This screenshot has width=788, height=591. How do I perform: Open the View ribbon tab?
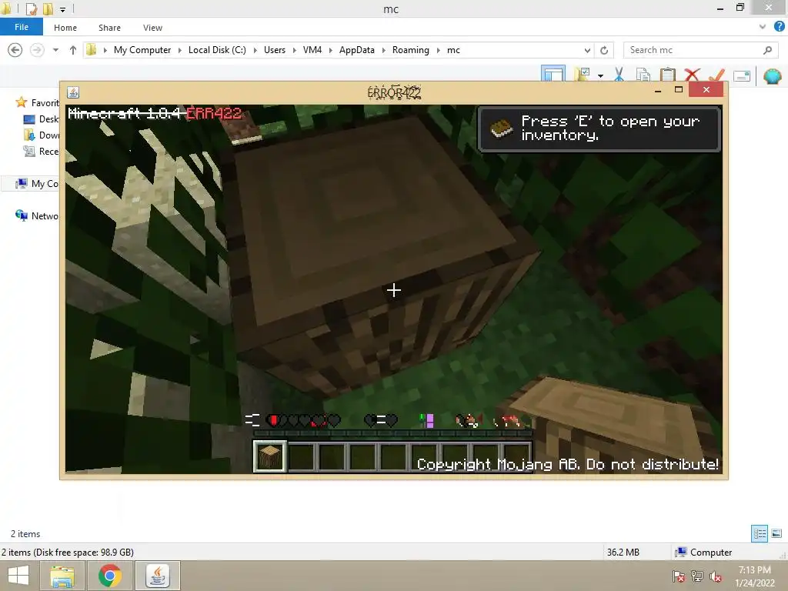[152, 28]
